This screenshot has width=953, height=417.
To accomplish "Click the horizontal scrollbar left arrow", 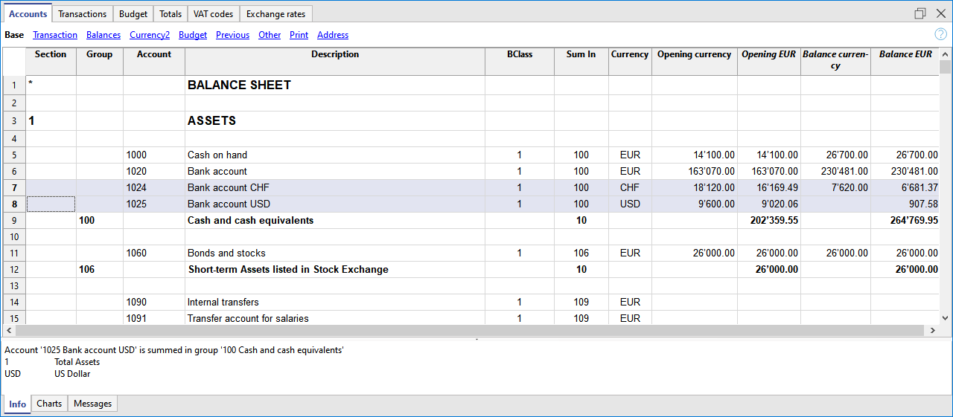I will 9,330.
